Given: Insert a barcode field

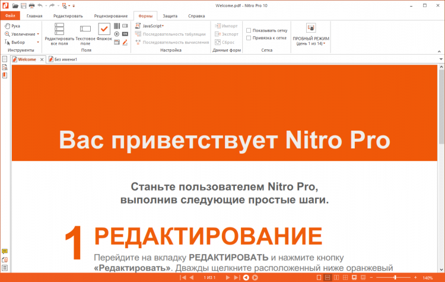Looking at the screenshot, I should (117, 26).
